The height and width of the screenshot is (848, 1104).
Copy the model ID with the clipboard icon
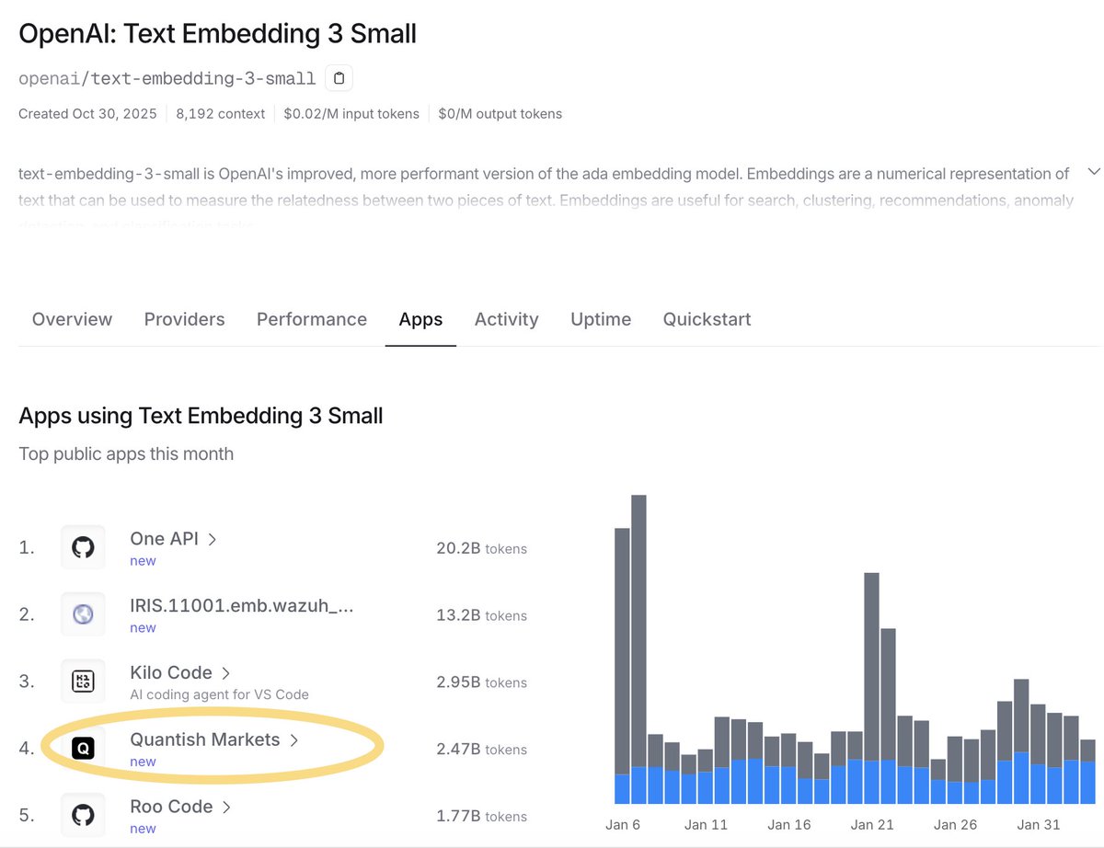pos(339,78)
